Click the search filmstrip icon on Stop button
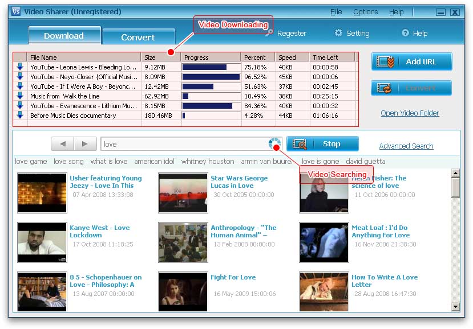Screen dimensions: 473x329 tap(299, 144)
